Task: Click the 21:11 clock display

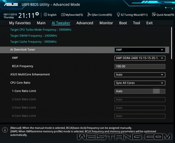Action: pos(26,15)
